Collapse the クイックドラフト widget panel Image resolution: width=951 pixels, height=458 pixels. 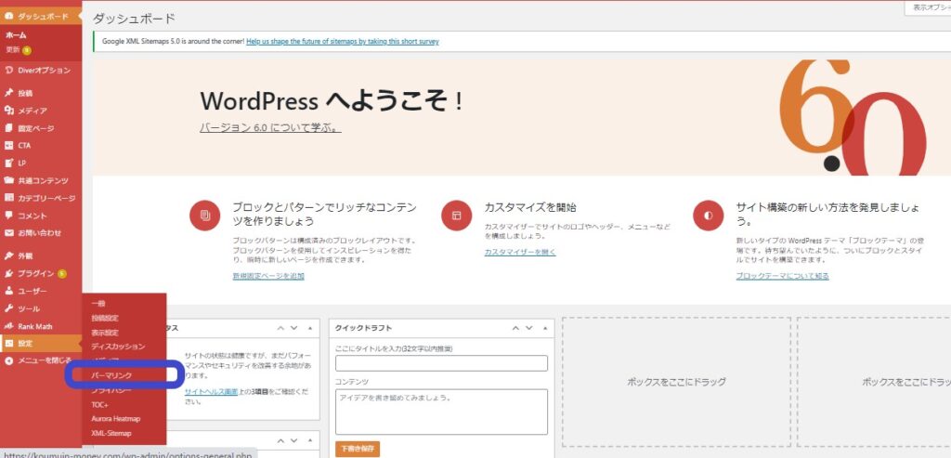[x=544, y=328]
